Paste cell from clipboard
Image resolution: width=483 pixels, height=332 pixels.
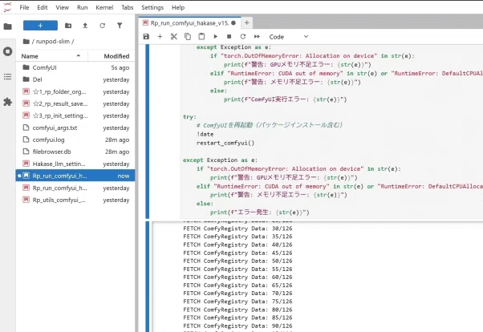click(201, 37)
